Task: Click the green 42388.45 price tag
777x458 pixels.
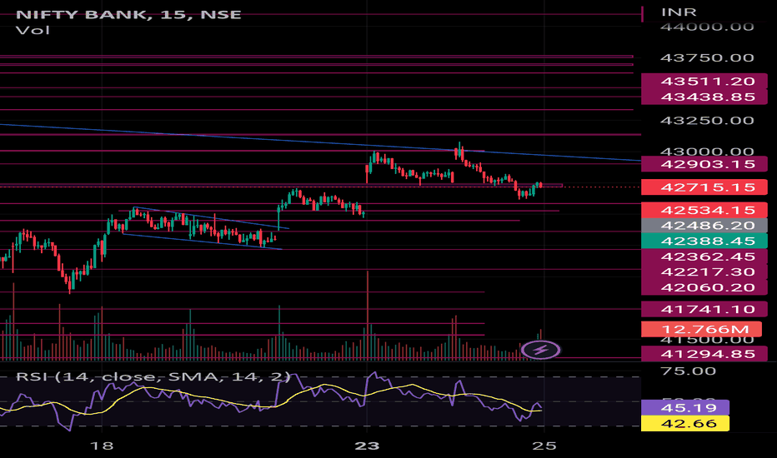Action: tap(704, 241)
